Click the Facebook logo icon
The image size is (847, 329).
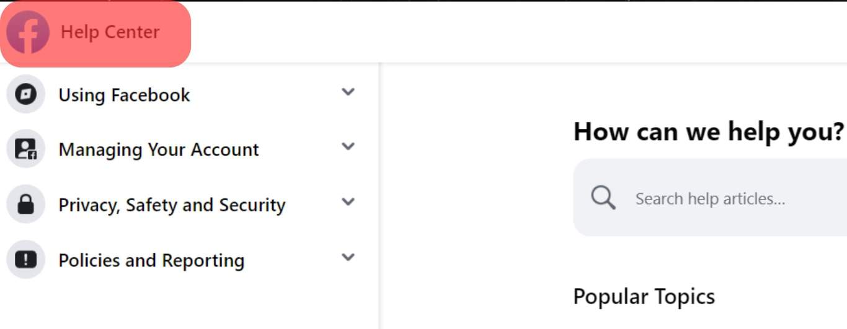pyautogui.click(x=28, y=32)
